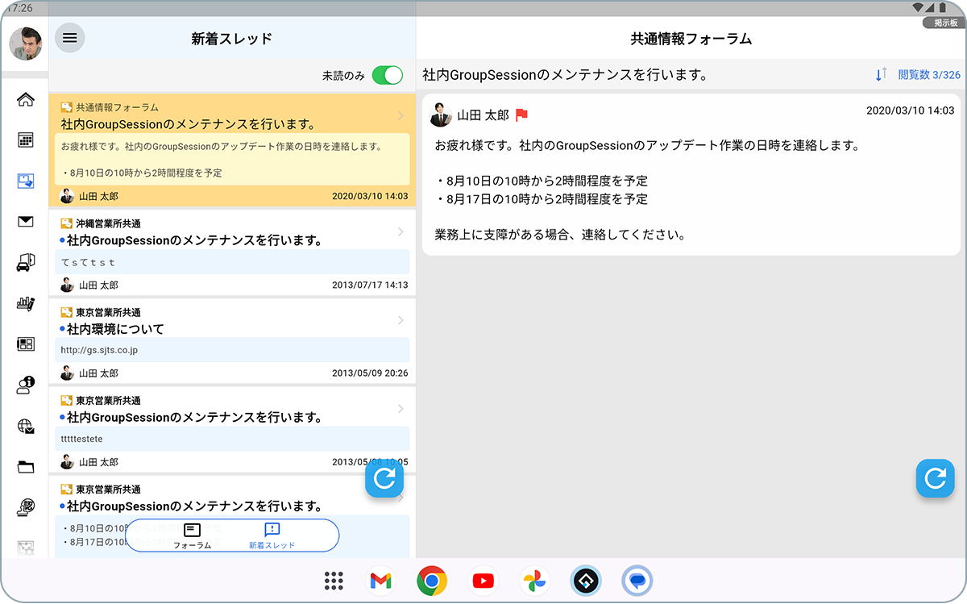Open the mail envelope icon

[x=26, y=222]
